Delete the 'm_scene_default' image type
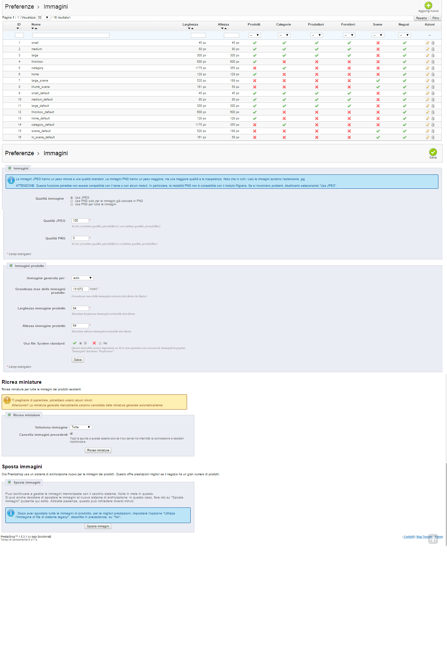Image resolution: width=447 pixels, height=662 pixels. 433,137
